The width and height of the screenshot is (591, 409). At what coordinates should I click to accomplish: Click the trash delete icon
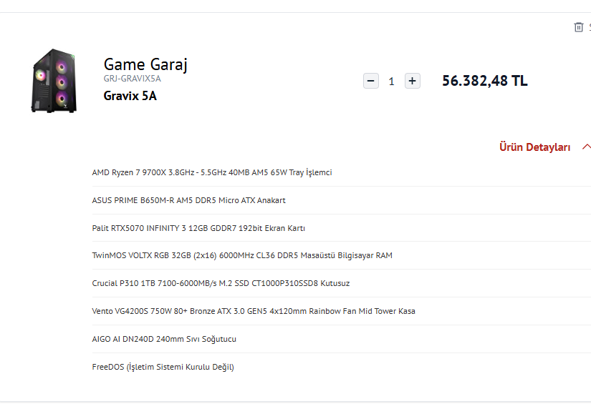point(578,27)
